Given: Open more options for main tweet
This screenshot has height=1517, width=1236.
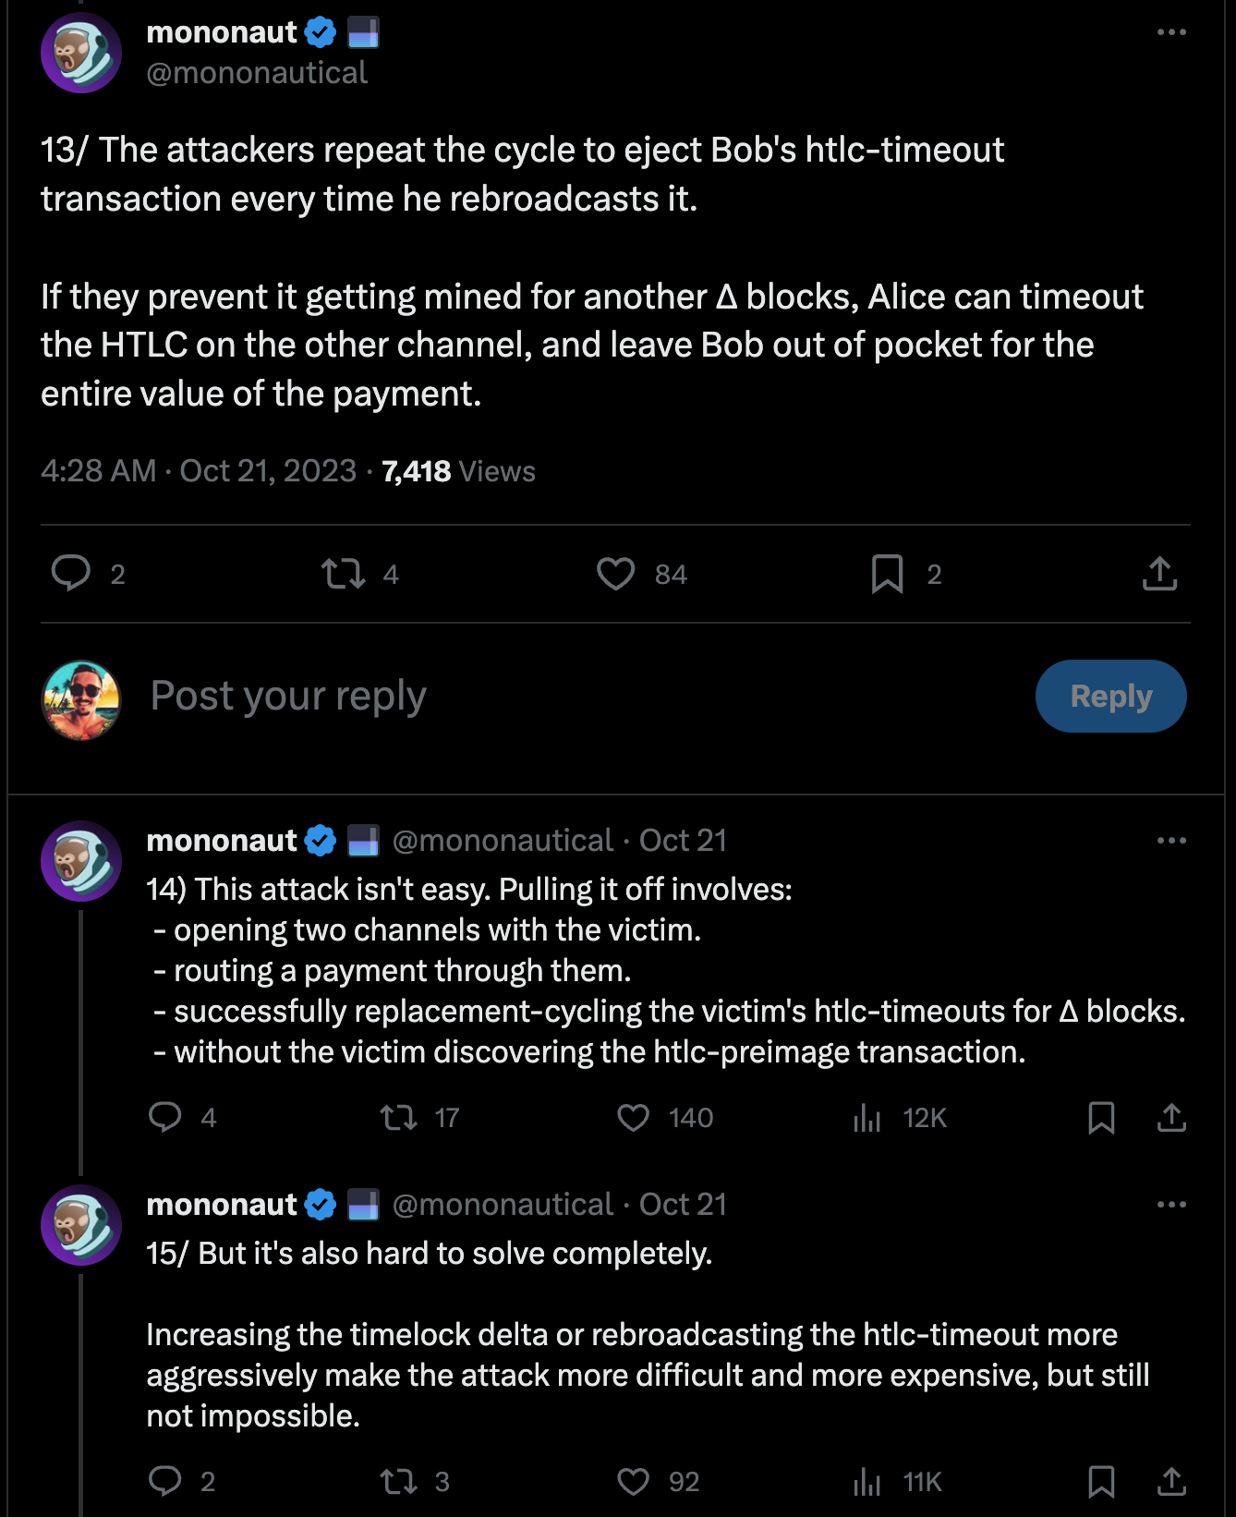Looking at the screenshot, I should pyautogui.click(x=1171, y=32).
